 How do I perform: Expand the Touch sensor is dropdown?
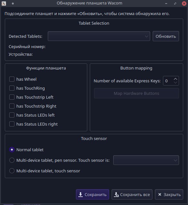[x=146, y=160]
